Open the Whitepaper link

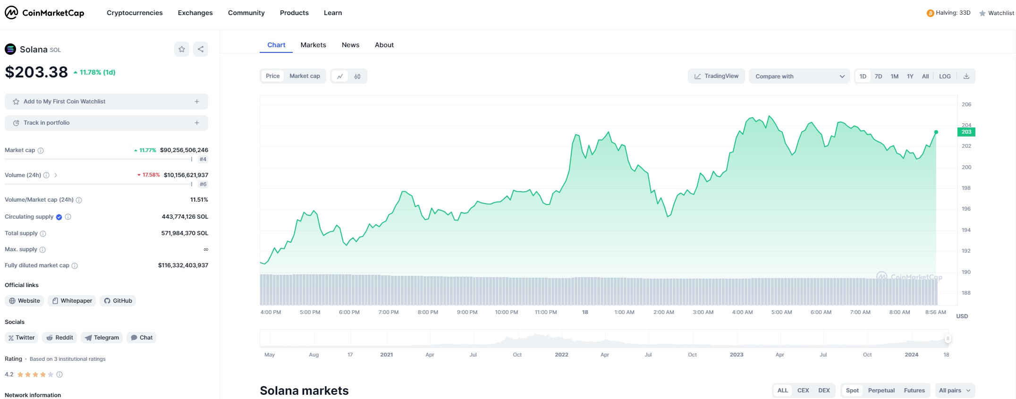click(x=72, y=301)
